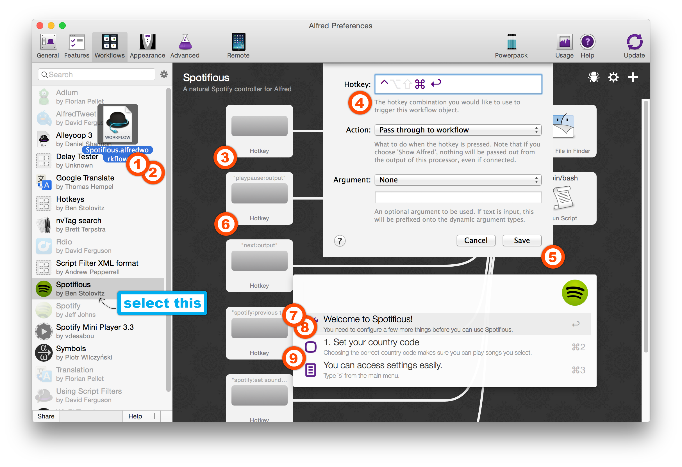
Task: Open the Argument dropdown set to None
Action: tap(458, 180)
